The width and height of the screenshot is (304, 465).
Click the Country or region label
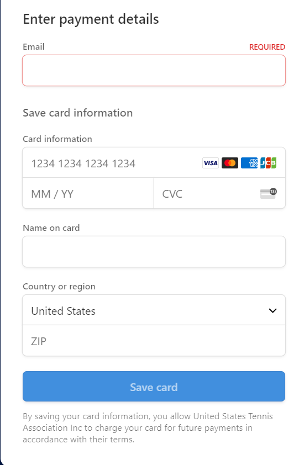[x=59, y=287]
